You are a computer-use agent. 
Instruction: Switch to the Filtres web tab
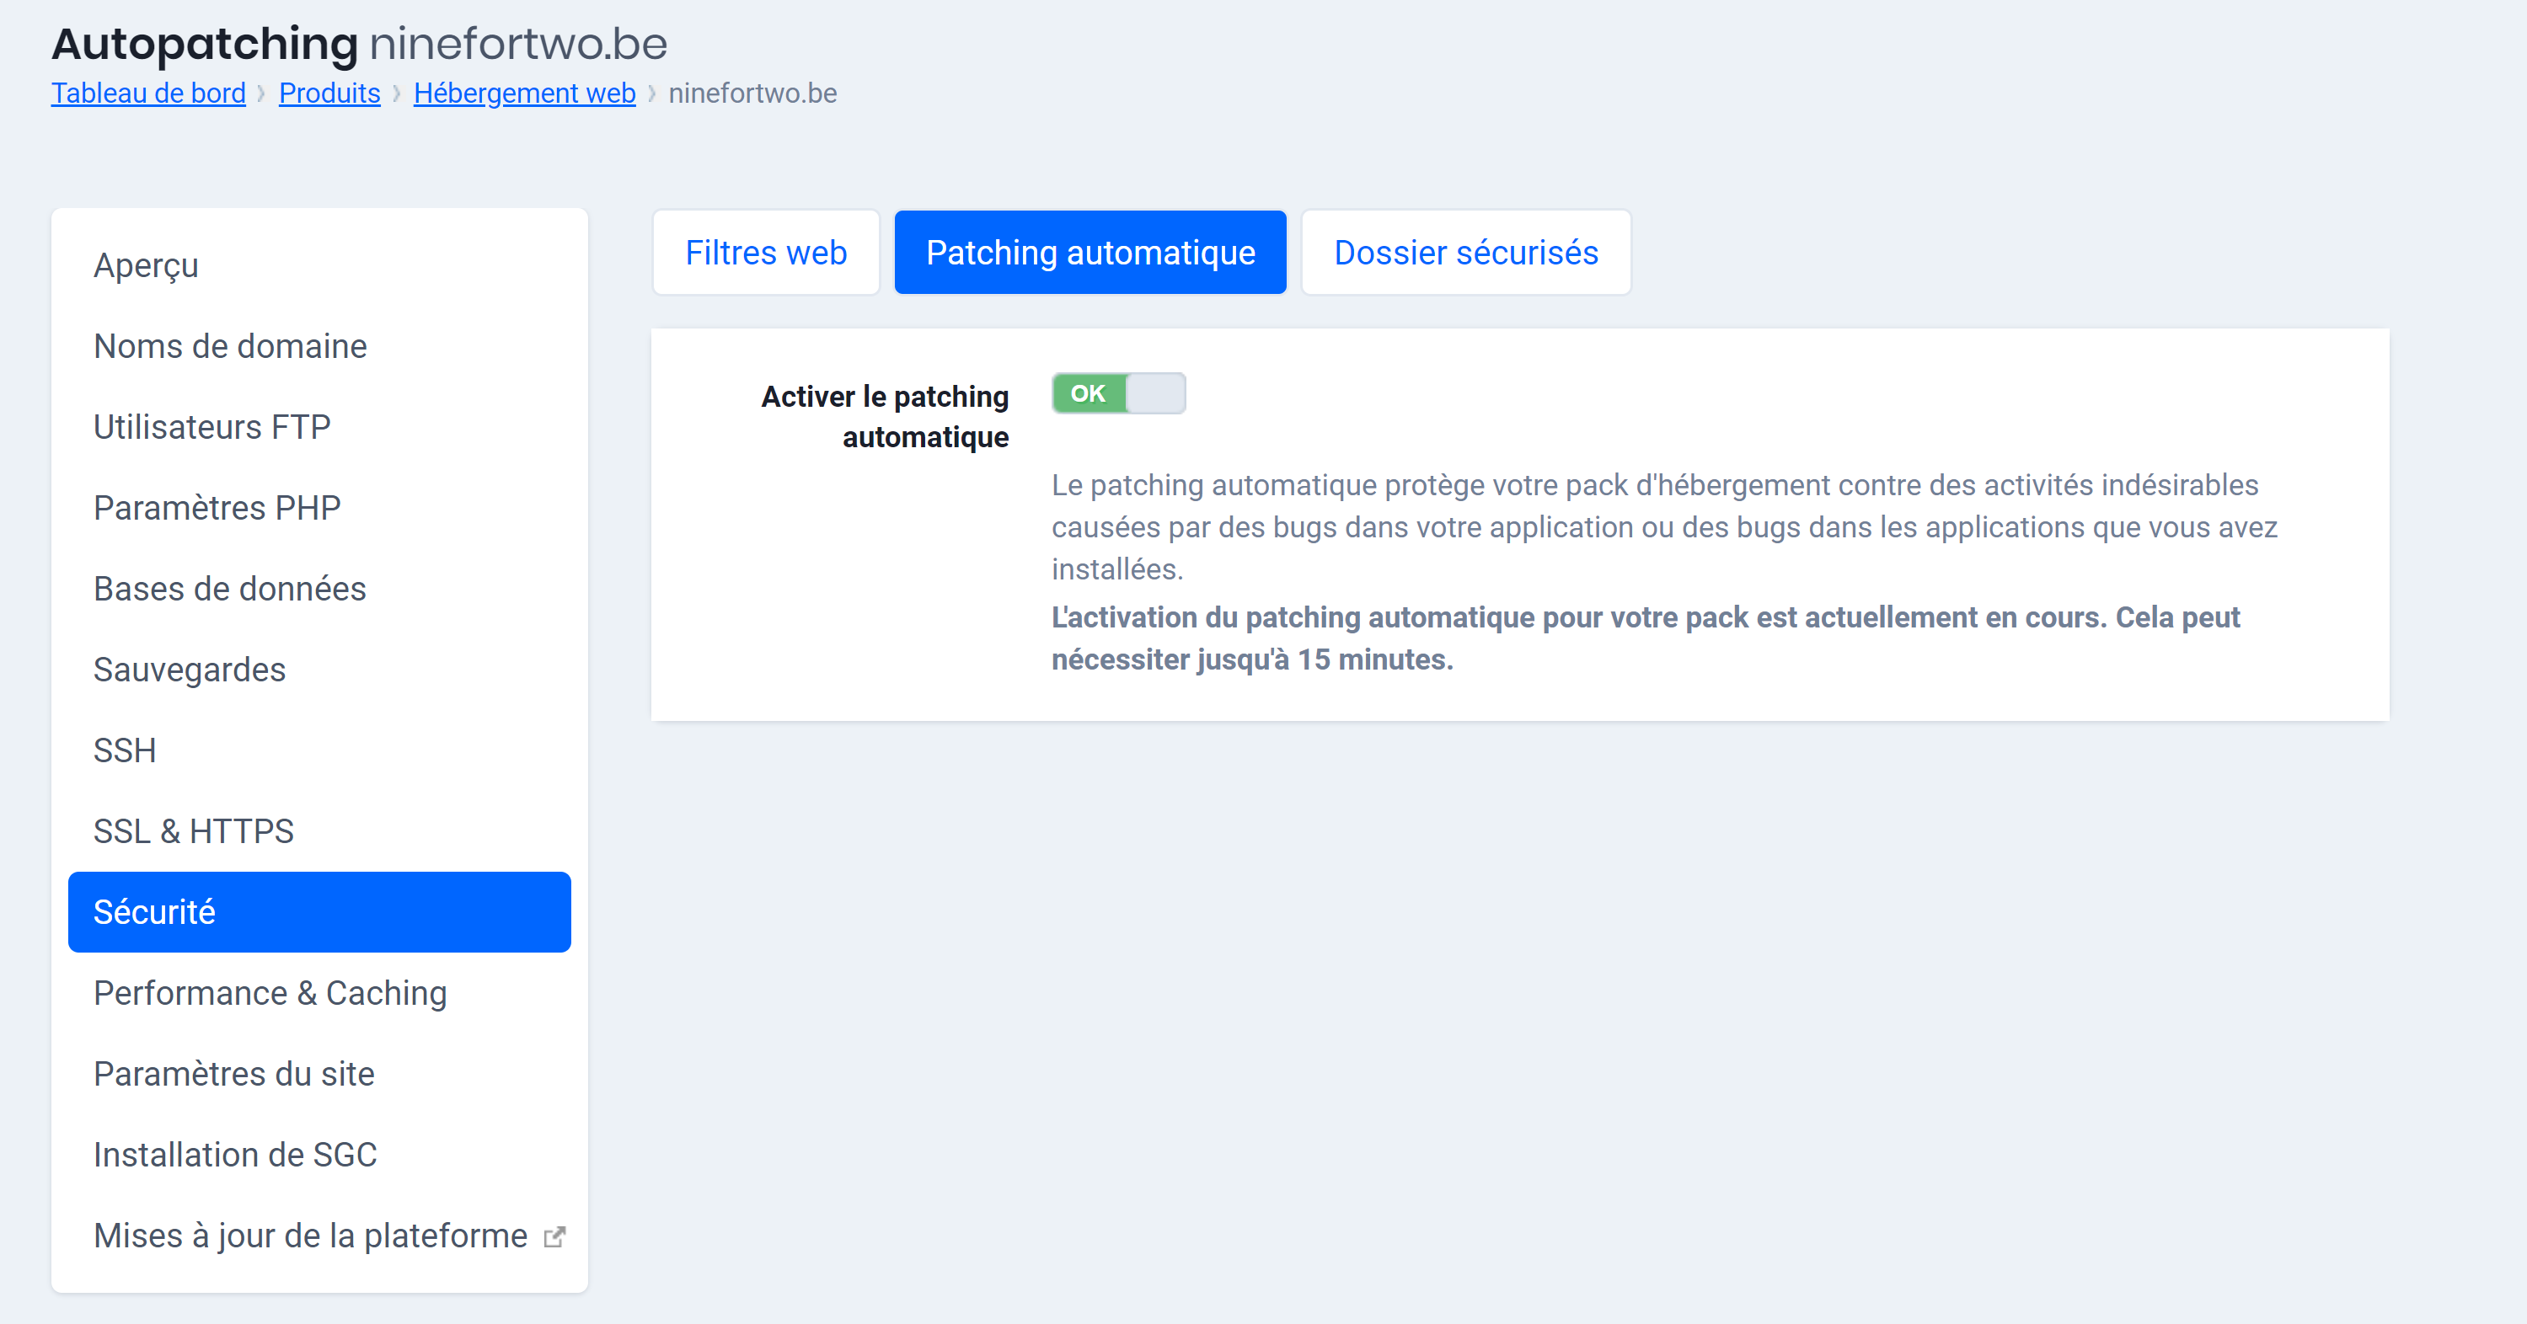[x=765, y=252]
